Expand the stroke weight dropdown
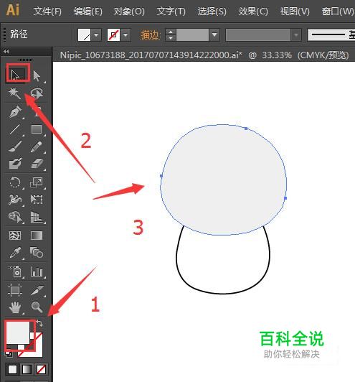 pyautogui.click(x=214, y=35)
